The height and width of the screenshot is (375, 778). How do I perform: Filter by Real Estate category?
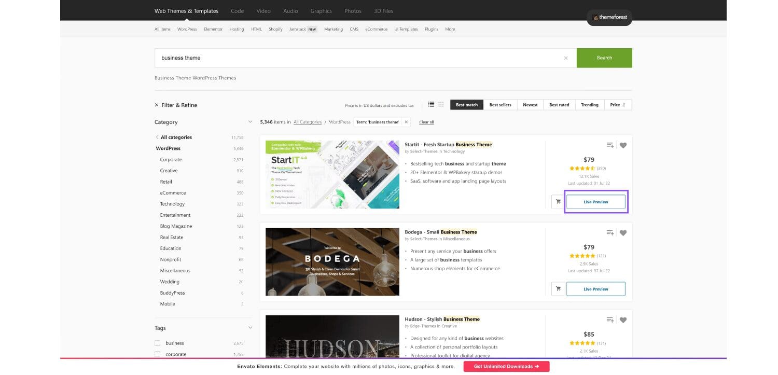(172, 237)
